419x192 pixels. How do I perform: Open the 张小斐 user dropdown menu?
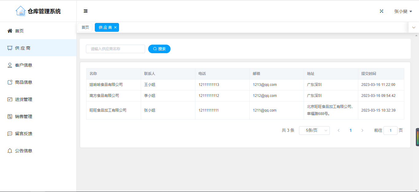point(403,11)
